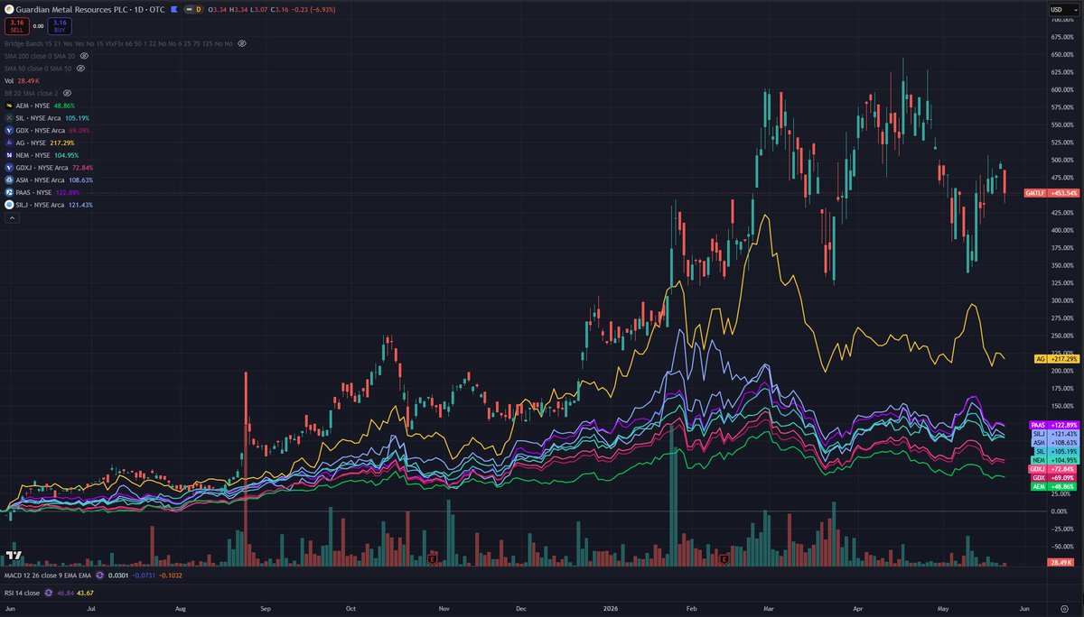
Task: Click the Aug date label on time axis
Action: [181, 609]
